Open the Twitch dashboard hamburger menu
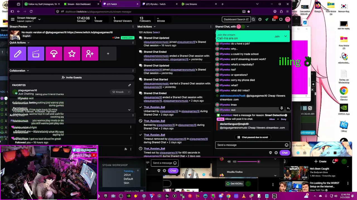This screenshot has width=357, height=200. coord(13,19)
